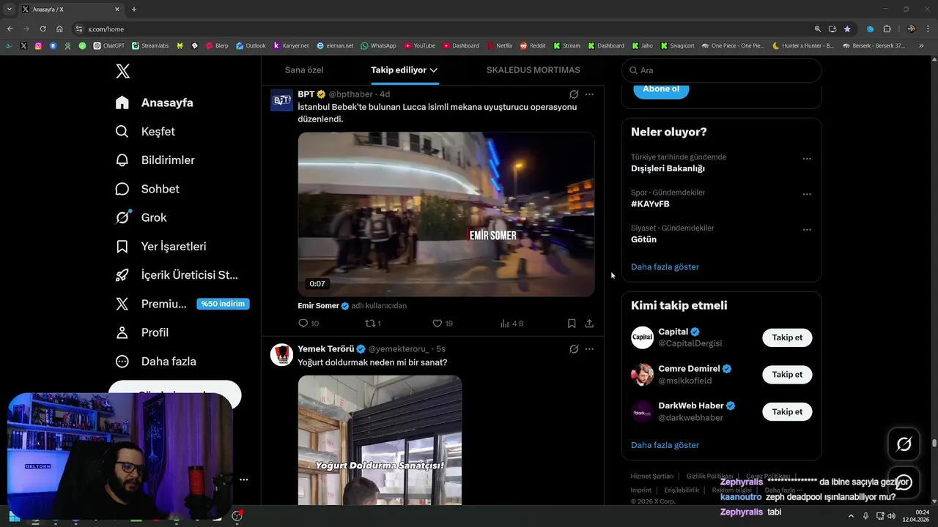The width and height of the screenshot is (938, 527).
Task: Open options for Dışişleri Bakanlığı trend
Action: [x=807, y=159]
